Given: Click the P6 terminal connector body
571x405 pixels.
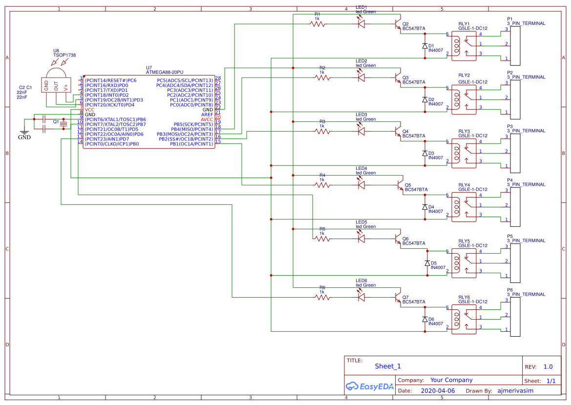Looking at the screenshot, I should click(515, 317).
